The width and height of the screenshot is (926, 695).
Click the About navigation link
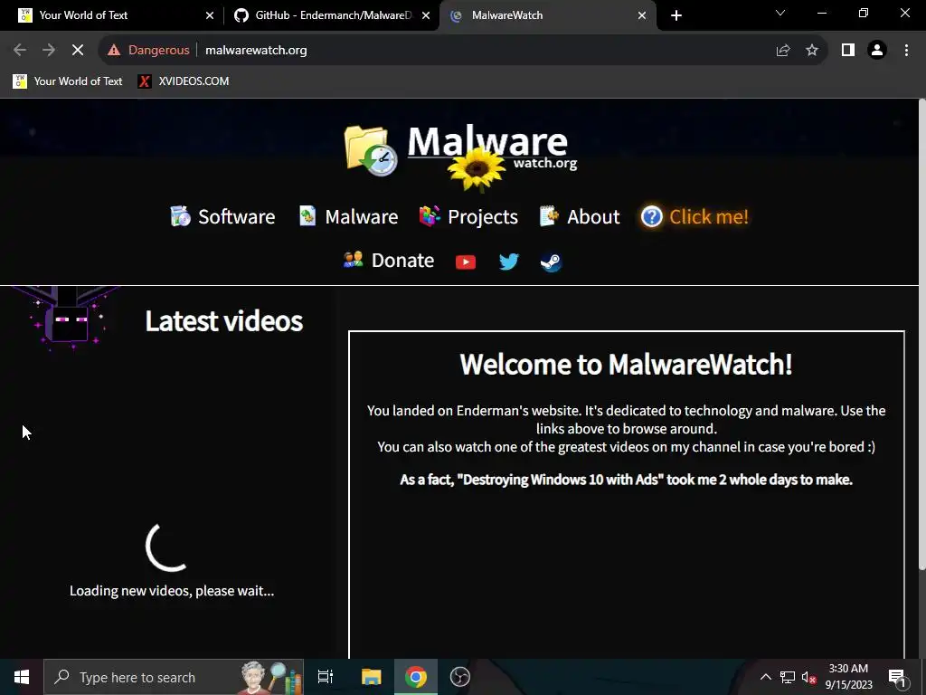(x=593, y=217)
